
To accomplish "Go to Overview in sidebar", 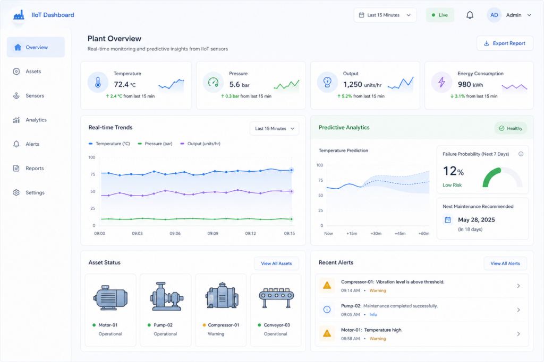I will pyautogui.click(x=36, y=47).
